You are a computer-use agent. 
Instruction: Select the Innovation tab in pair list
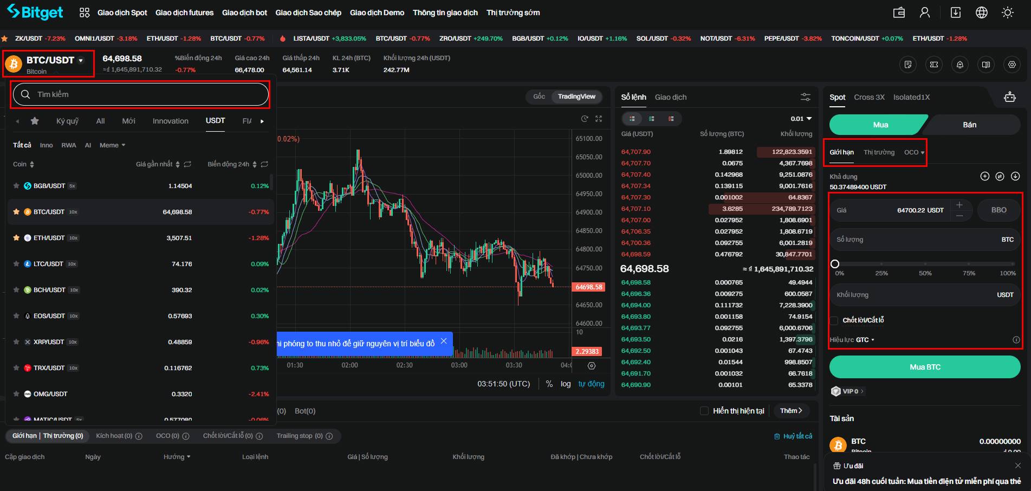coord(171,121)
